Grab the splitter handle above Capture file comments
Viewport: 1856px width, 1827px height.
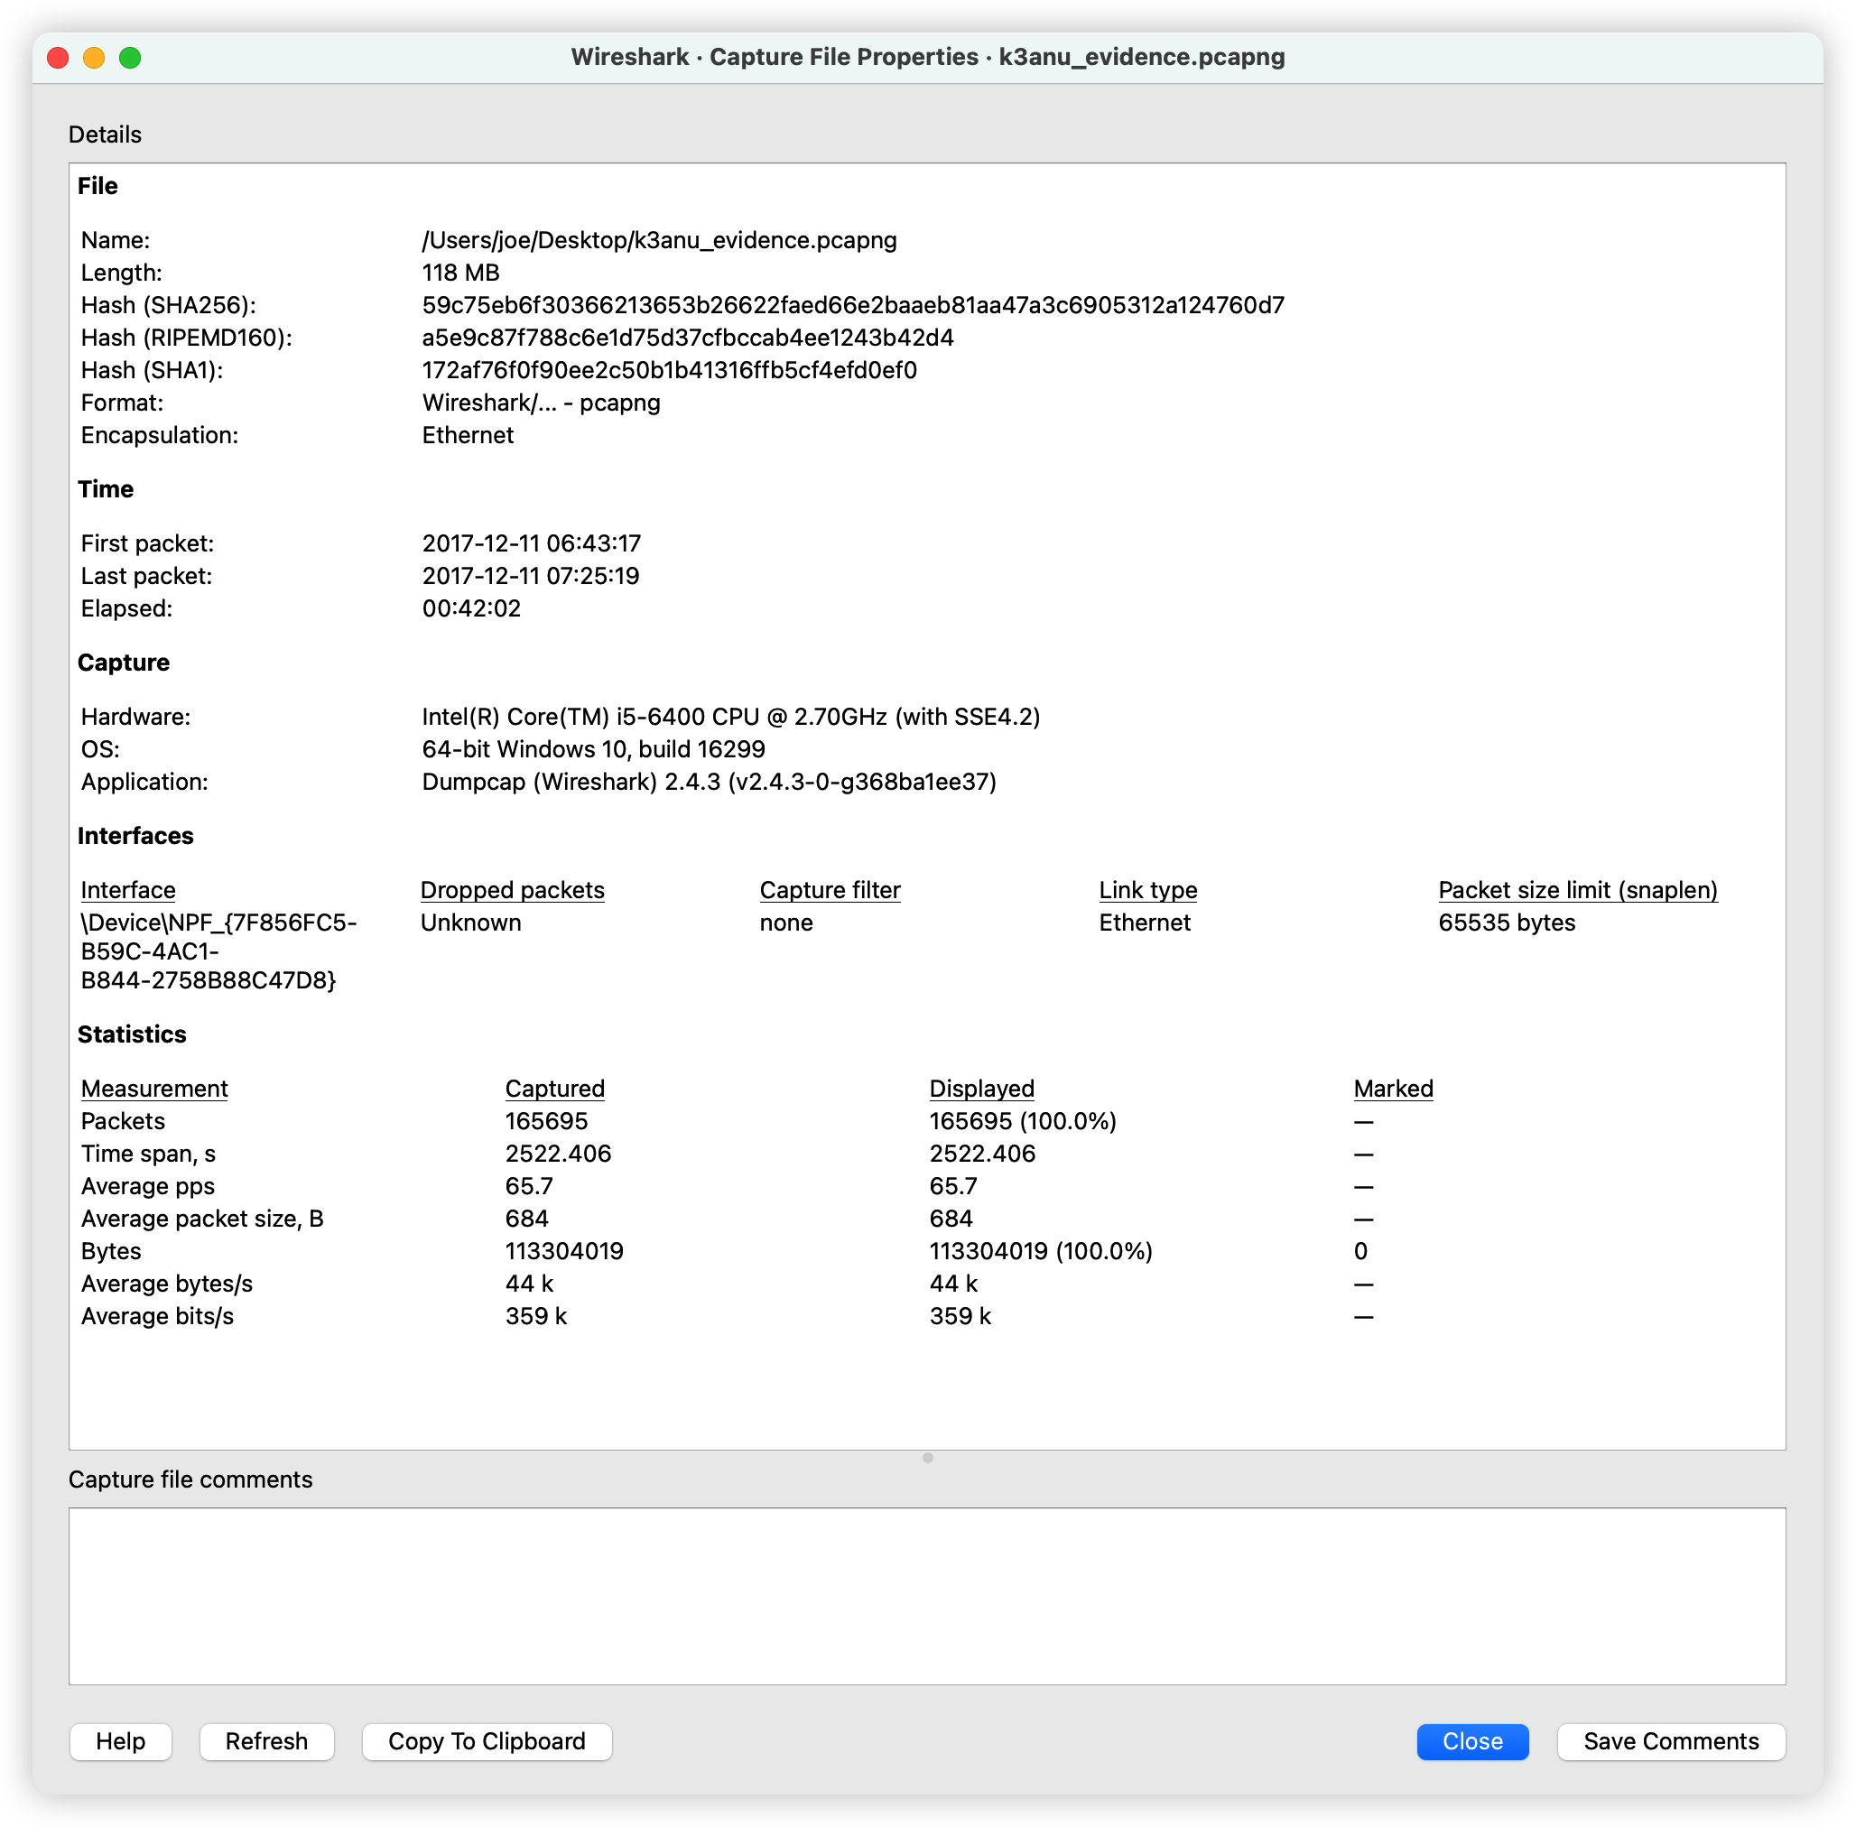tap(927, 1458)
